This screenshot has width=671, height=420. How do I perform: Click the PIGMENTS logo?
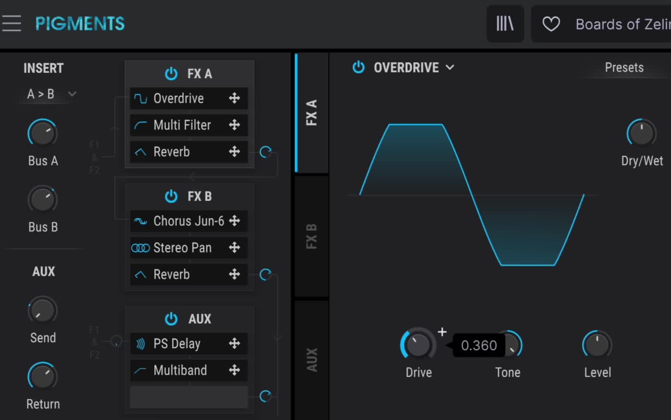click(x=80, y=23)
